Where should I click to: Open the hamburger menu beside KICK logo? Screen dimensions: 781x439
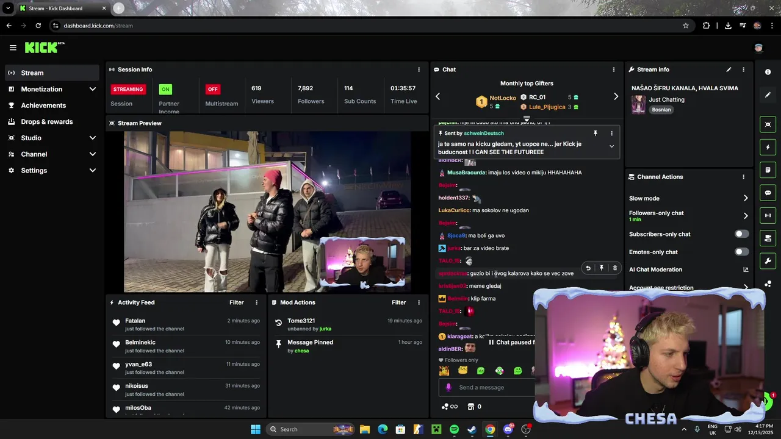(13, 48)
